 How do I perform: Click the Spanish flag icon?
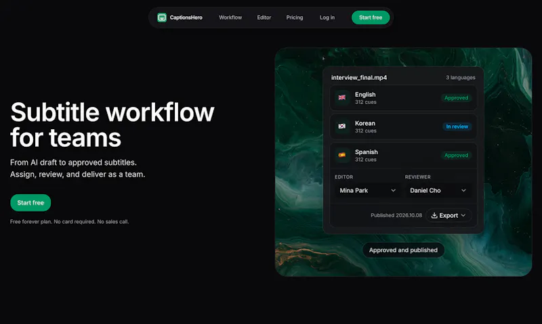point(342,155)
